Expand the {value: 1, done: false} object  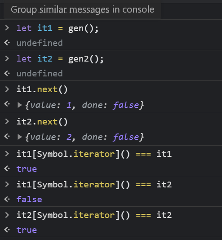20,105
